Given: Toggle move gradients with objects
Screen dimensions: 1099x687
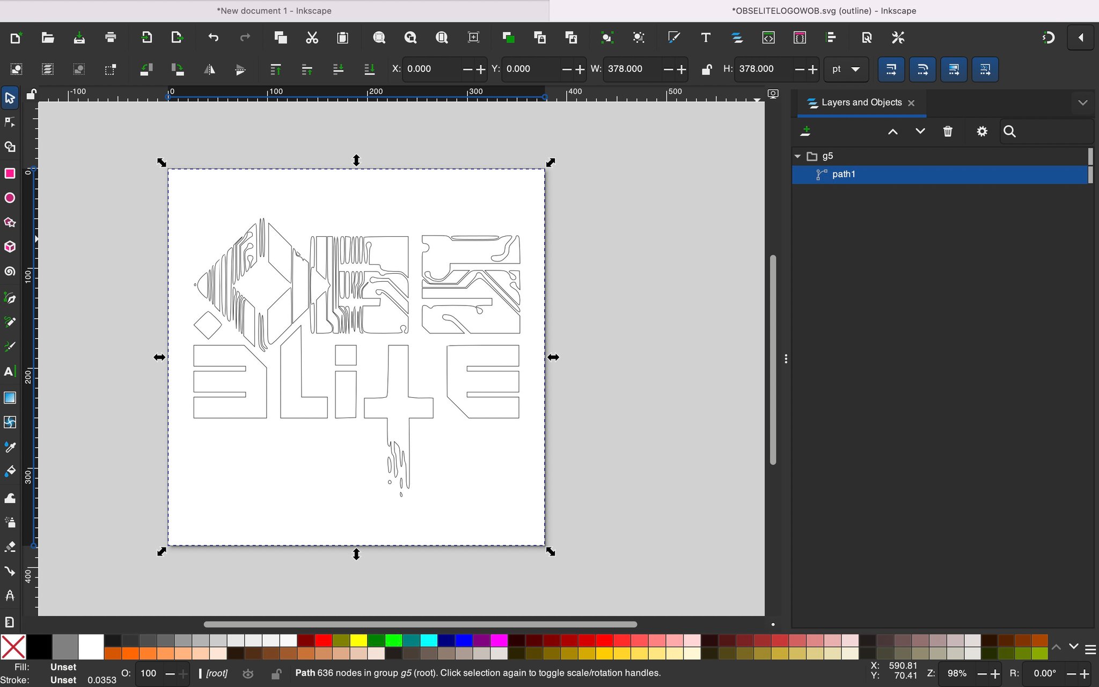Looking at the screenshot, I should point(954,69).
